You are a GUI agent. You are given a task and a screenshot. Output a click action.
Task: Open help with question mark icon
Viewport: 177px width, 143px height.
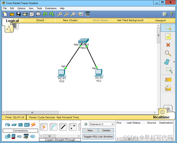171,14
